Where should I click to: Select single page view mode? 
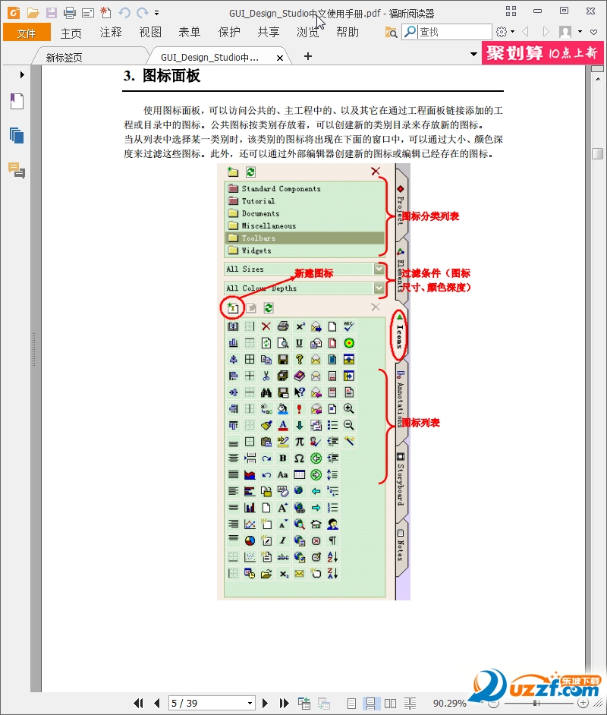351,704
